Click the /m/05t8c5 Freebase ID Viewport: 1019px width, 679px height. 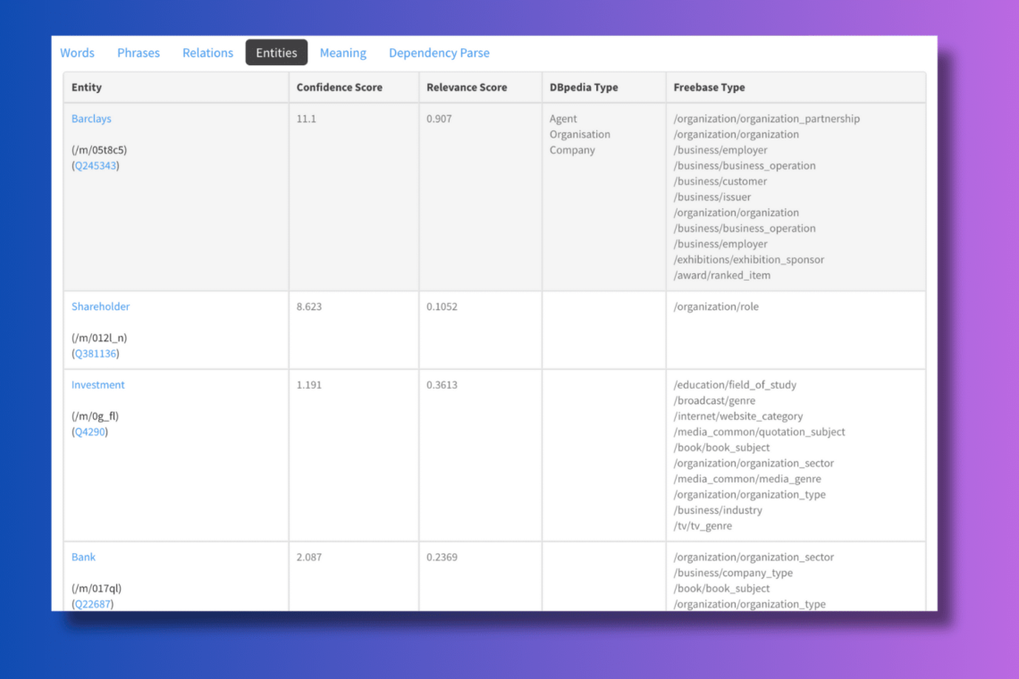point(99,149)
